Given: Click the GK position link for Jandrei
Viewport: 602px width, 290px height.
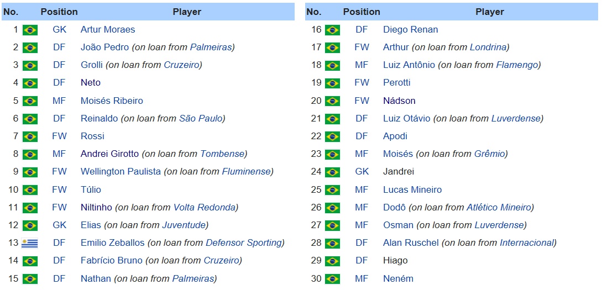Looking at the screenshot, I should 362,171.
